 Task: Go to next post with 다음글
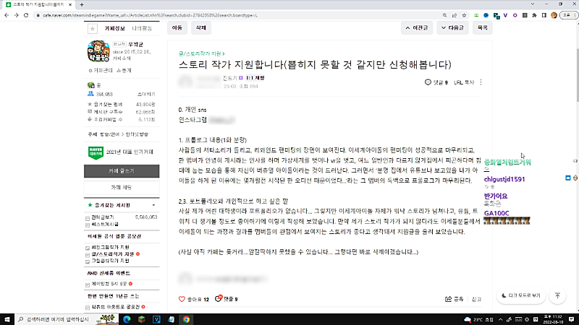(x=452, y=27)
